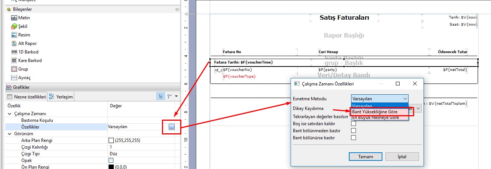Add a 1D Barkod component
The width and height of the screenshot is (491, 169).
28,52
